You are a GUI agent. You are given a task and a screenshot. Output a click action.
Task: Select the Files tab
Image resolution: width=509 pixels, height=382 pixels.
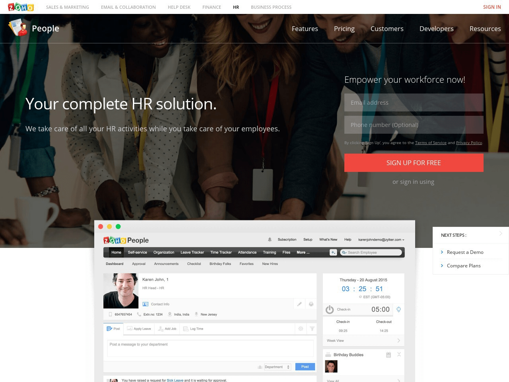(286, 252)
